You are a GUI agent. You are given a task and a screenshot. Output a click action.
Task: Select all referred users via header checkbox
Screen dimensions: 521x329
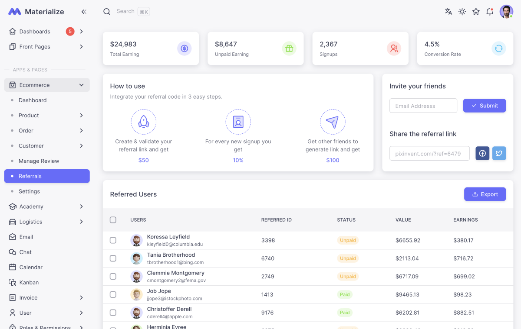click(x=113, y=219)
